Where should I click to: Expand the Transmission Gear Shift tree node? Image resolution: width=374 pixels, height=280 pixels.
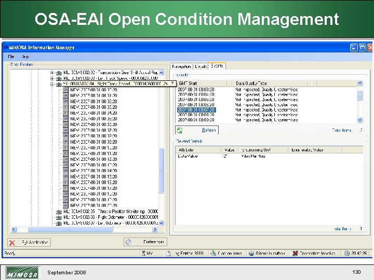[x=52, y=73]
